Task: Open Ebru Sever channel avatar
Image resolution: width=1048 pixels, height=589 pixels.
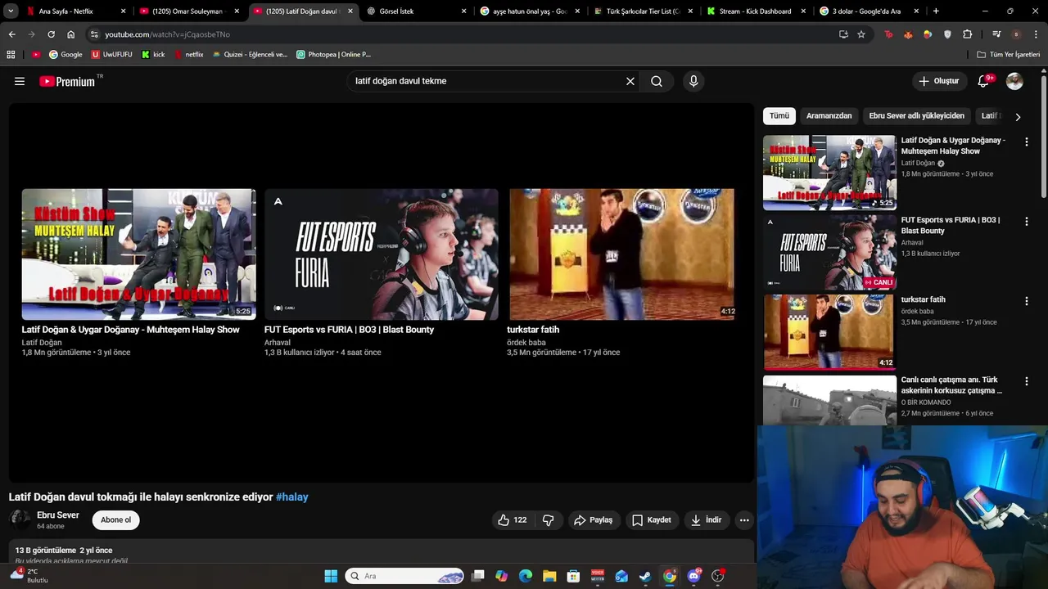Action: click(20, 519)
